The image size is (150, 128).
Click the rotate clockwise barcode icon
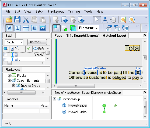click(x=109, y=28)
